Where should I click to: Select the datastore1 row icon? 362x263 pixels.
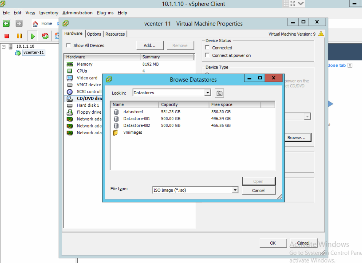point(116,112)
